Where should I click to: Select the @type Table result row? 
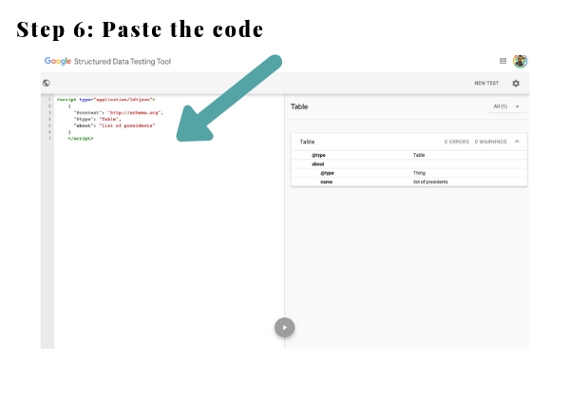pyautogui.click(x=408, y=155)
